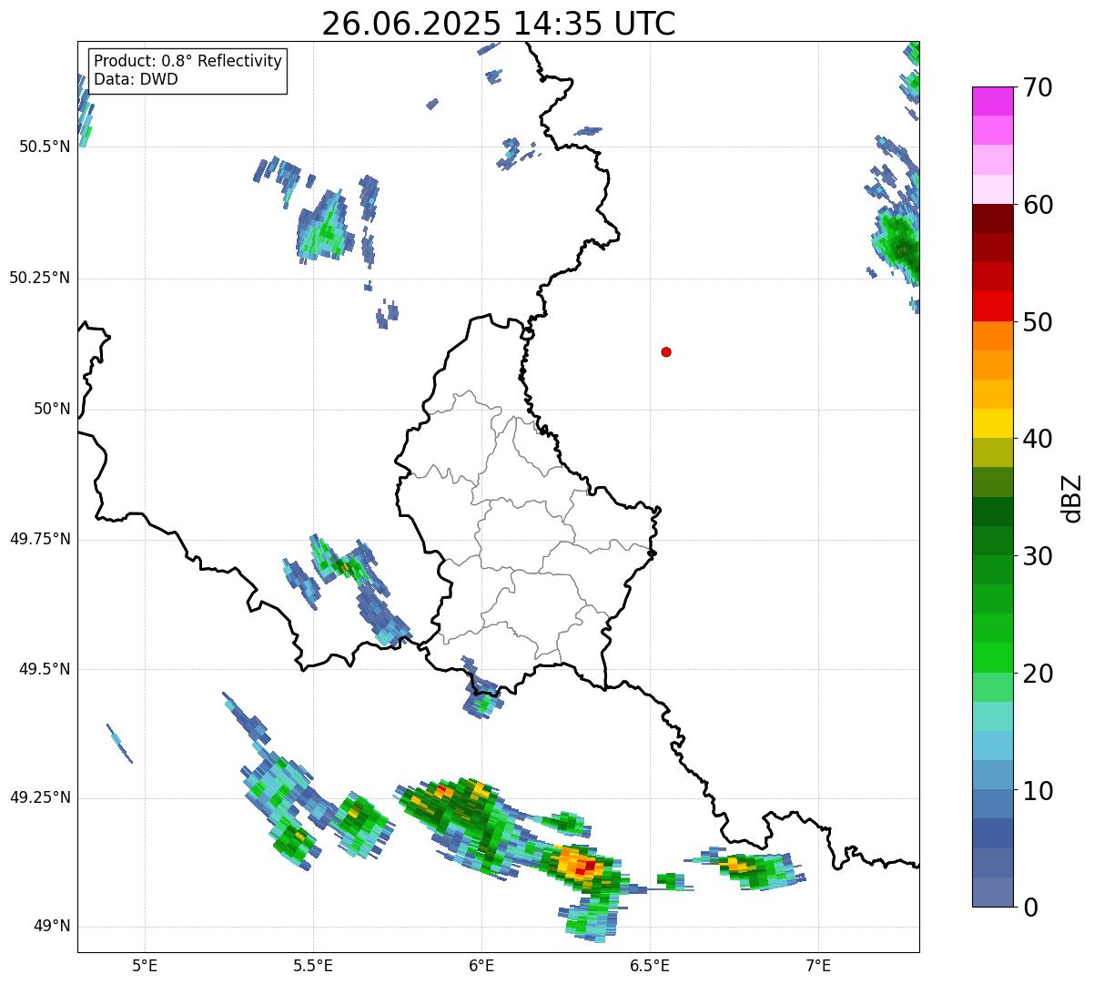1094x984 pixels.
Task: Click the 'Product: 0.8° Reflectivity' legend text
Action: coord(188,61)
